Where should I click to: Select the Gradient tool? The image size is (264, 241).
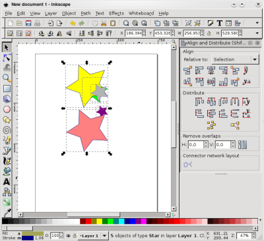pos(7,202)
